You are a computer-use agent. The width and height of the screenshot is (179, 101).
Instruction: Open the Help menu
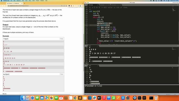click(46, 1)
